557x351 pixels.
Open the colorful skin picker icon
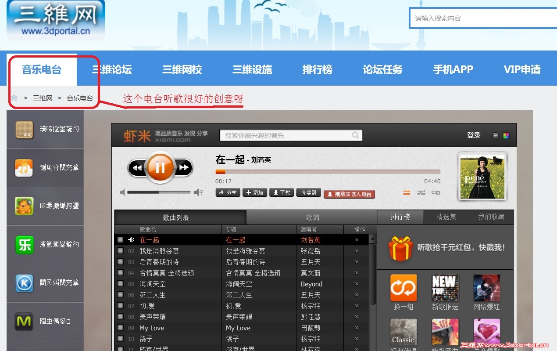(506, 136)
